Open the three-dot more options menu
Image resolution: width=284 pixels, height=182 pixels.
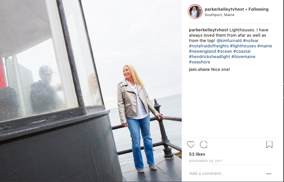click(x=269, y=174)
